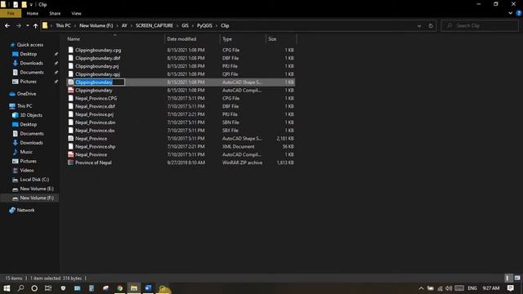Open 3D Objects folder in sidebar

tap(31, 115)
